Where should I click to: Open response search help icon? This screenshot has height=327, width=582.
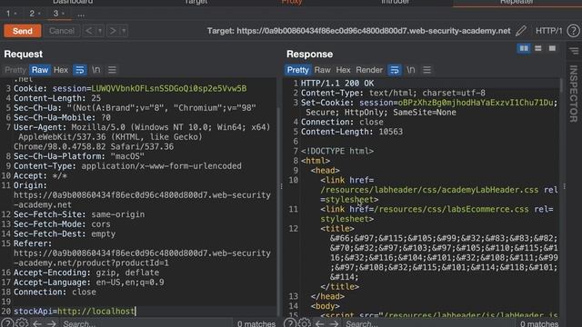pyautogui.click(x=290, y=323)
